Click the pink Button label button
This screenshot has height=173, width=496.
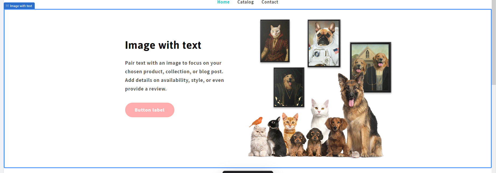click(x=150, y=110)
